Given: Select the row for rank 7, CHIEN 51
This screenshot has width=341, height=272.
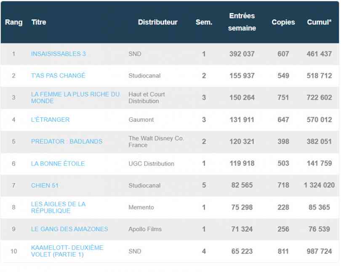Looking at the screenshot, I should click(168, 186).
